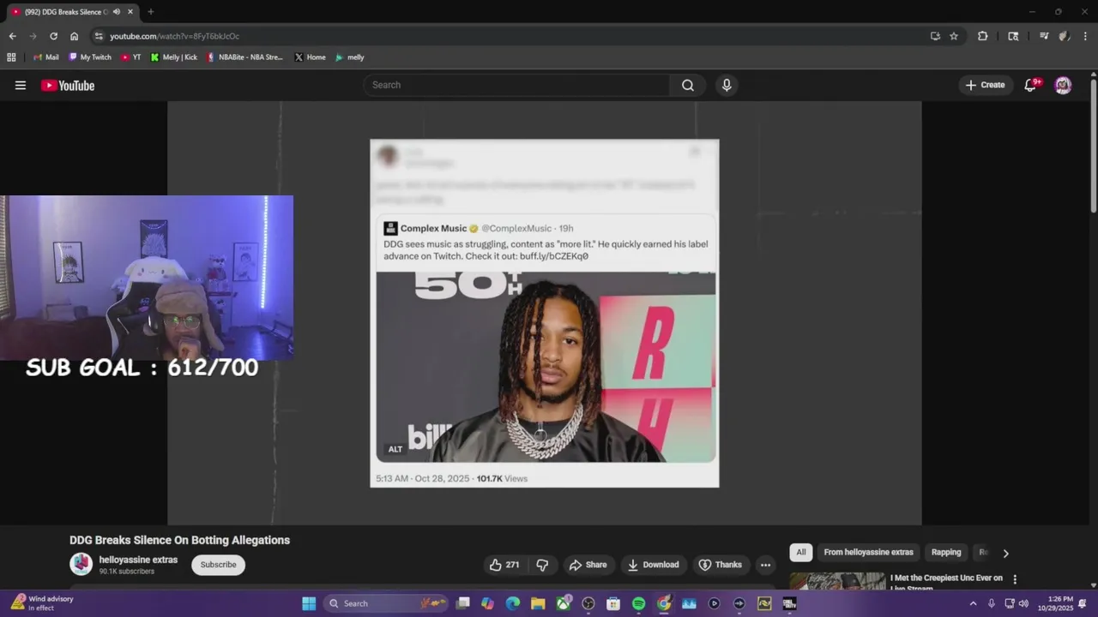Open YT bookmark
This screenshot has width=1098, height=617.
[x=131, y=57]
